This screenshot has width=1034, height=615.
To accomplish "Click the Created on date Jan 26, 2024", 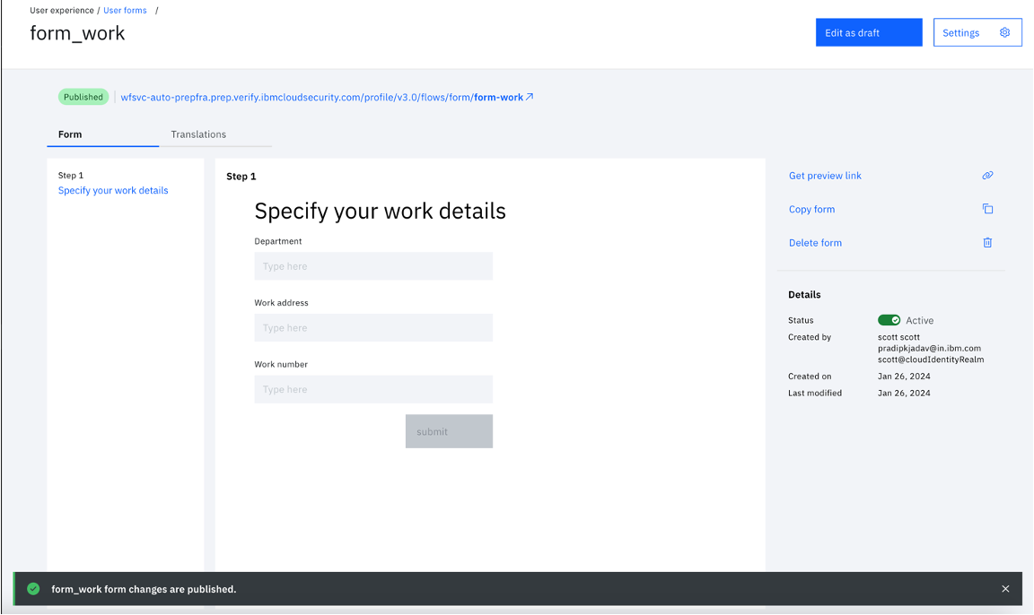I will [904, 377].
